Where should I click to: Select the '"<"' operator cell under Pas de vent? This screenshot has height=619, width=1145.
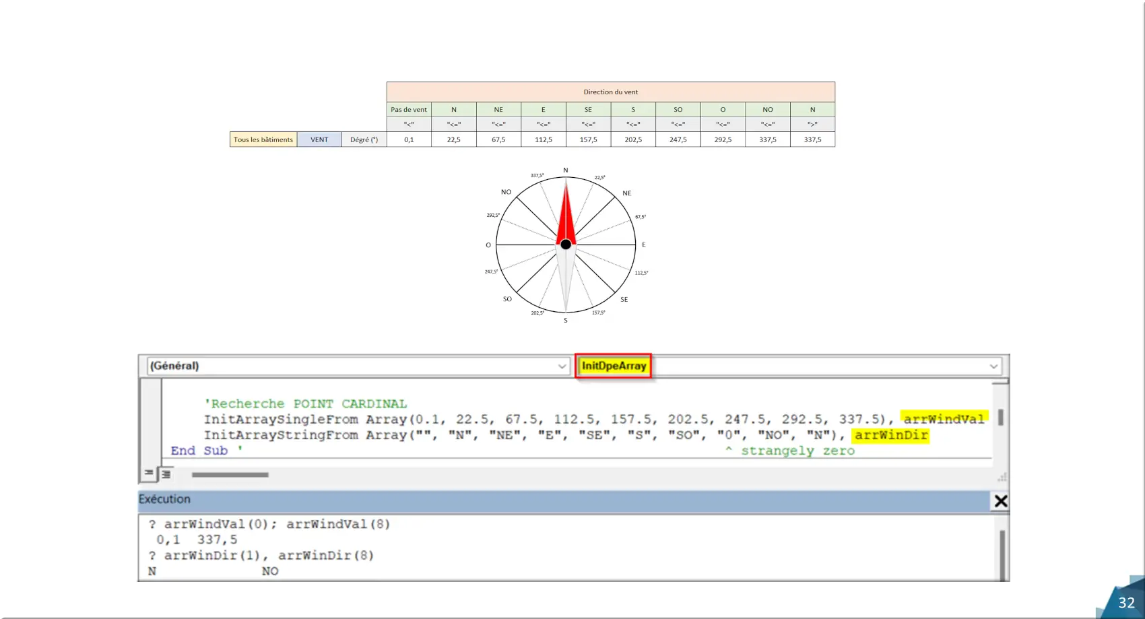pos(409,124)
